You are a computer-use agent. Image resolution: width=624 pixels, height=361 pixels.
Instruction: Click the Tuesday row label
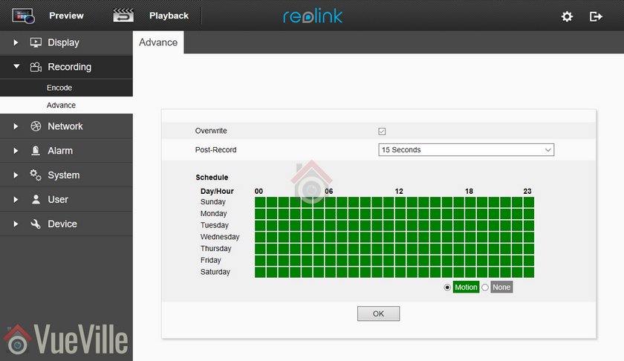tap(214, 225)
